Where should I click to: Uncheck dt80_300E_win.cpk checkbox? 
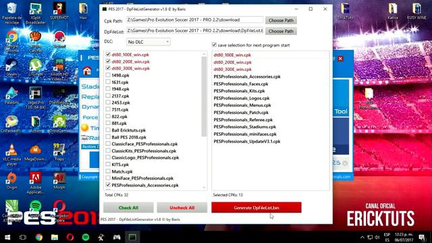tap(108, 68)
